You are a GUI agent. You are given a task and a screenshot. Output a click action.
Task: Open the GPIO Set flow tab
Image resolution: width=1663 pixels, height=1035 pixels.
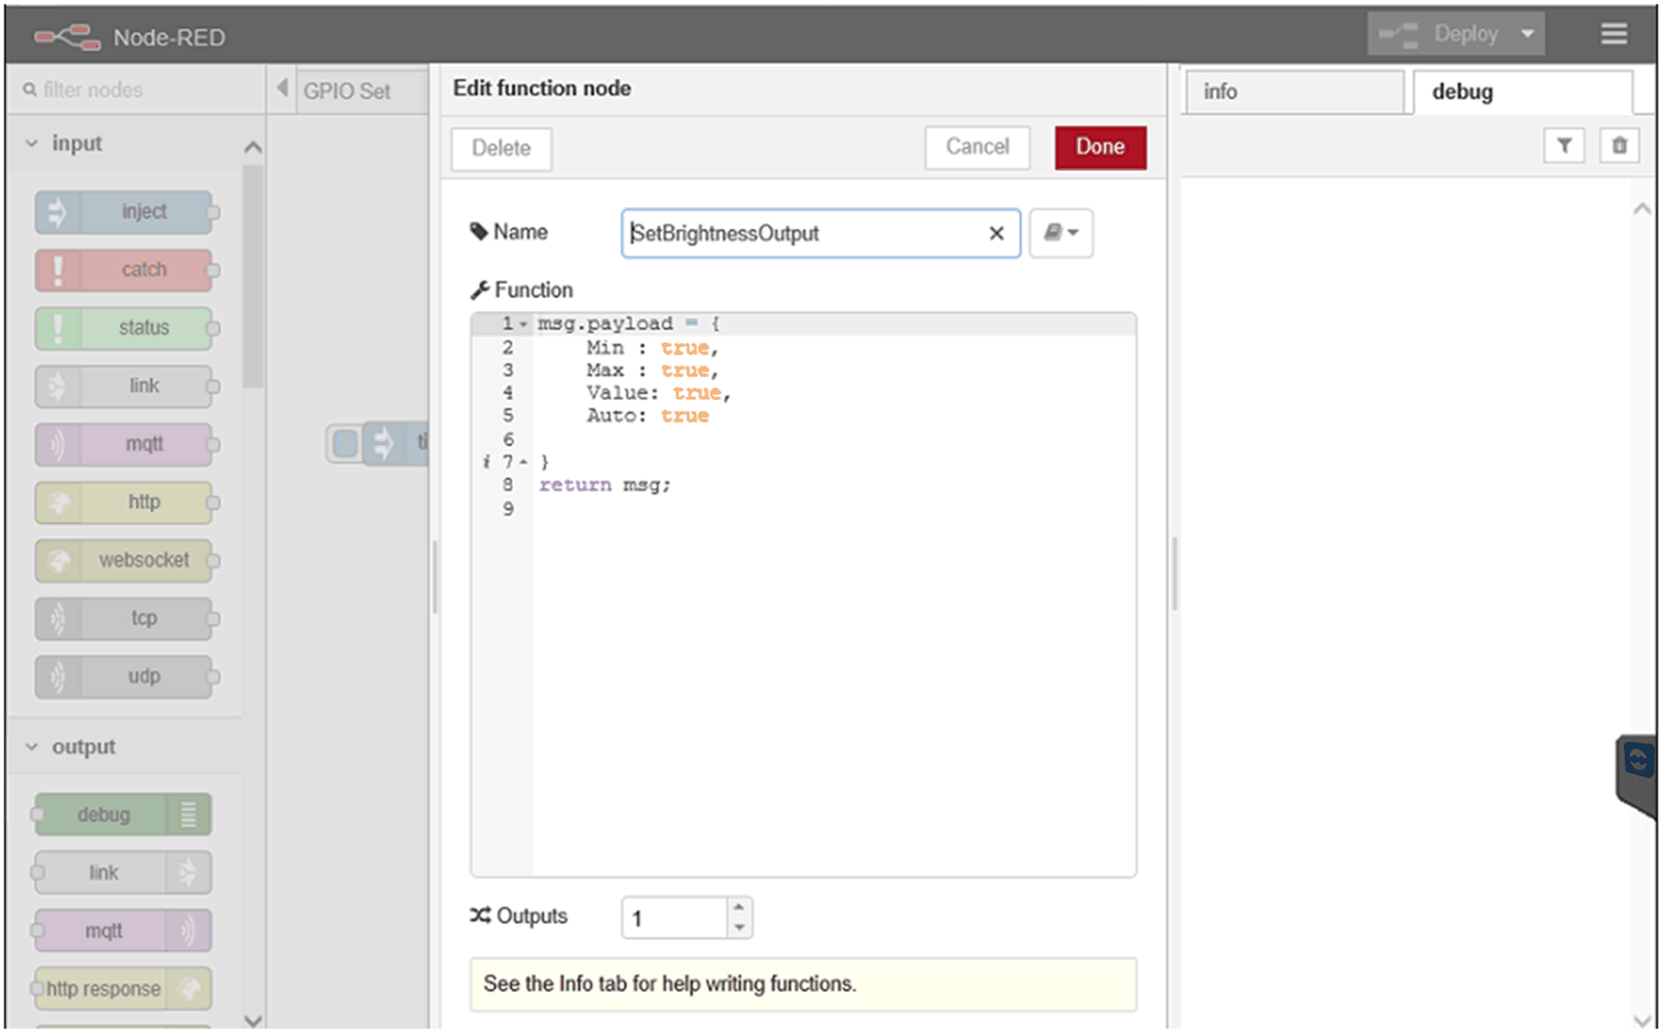(348, 91)
